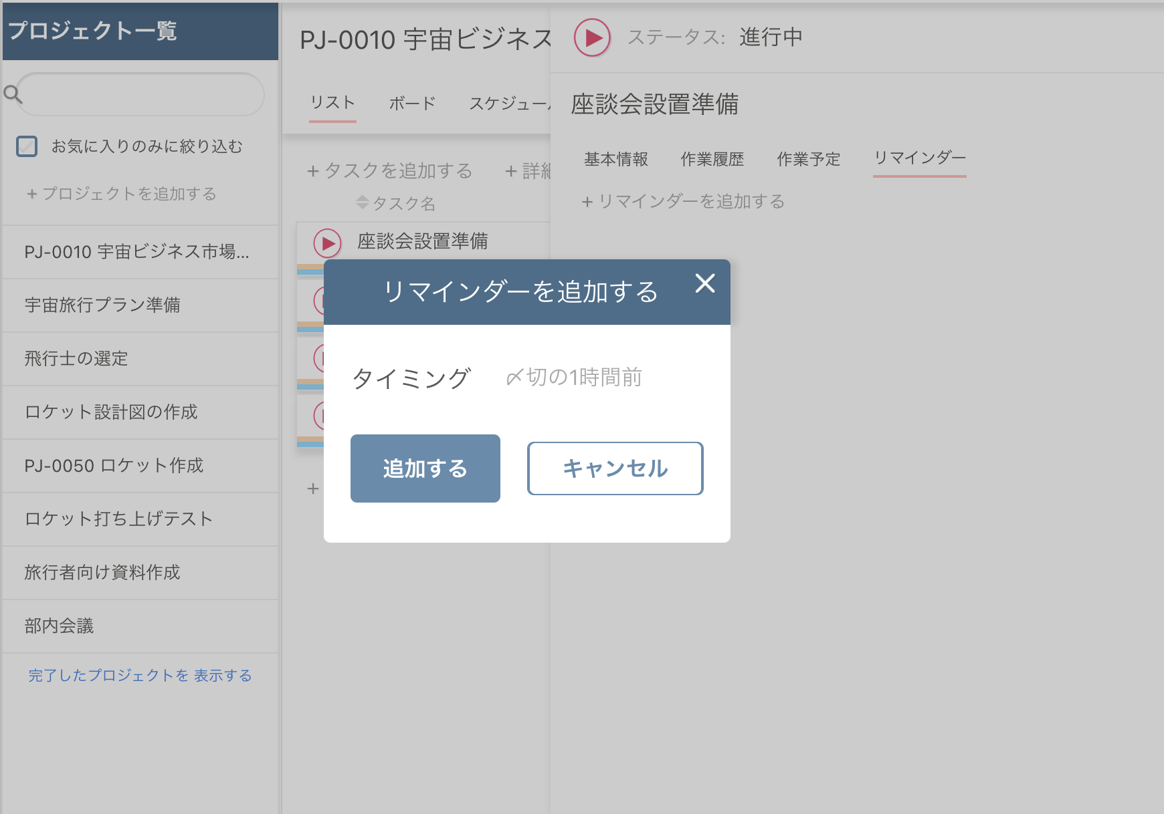This screenshot has width=1164, height=814.
Task: Click the plus icon beside リマインダーを追加する
Action: (589, 201)
